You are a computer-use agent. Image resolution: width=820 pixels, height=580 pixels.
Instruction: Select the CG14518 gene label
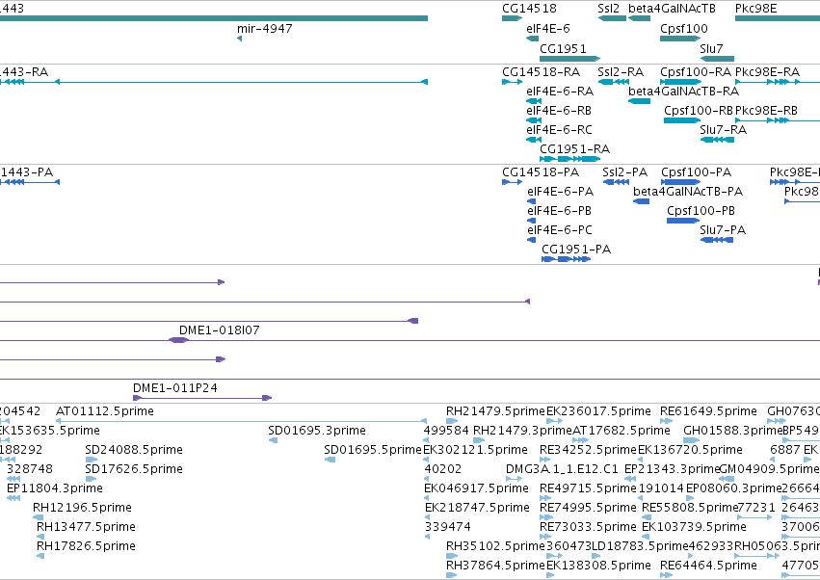pyautogui.click(x=529, y=9)
